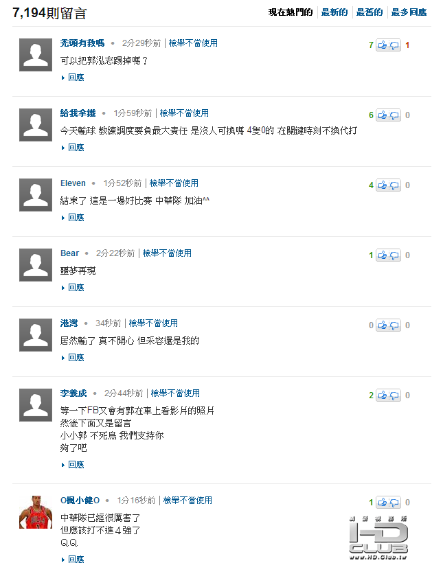This screenshot has width=443, height=574.
Task: Thumbs up Bear's comment
Action: pyautogui.click(x=383, y=255)
